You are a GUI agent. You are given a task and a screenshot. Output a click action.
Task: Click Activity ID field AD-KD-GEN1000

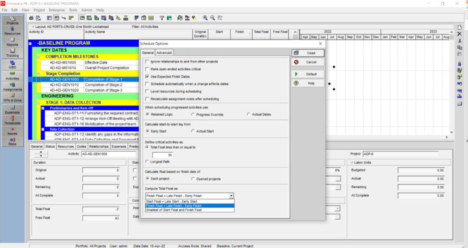[x=109, y=154]
